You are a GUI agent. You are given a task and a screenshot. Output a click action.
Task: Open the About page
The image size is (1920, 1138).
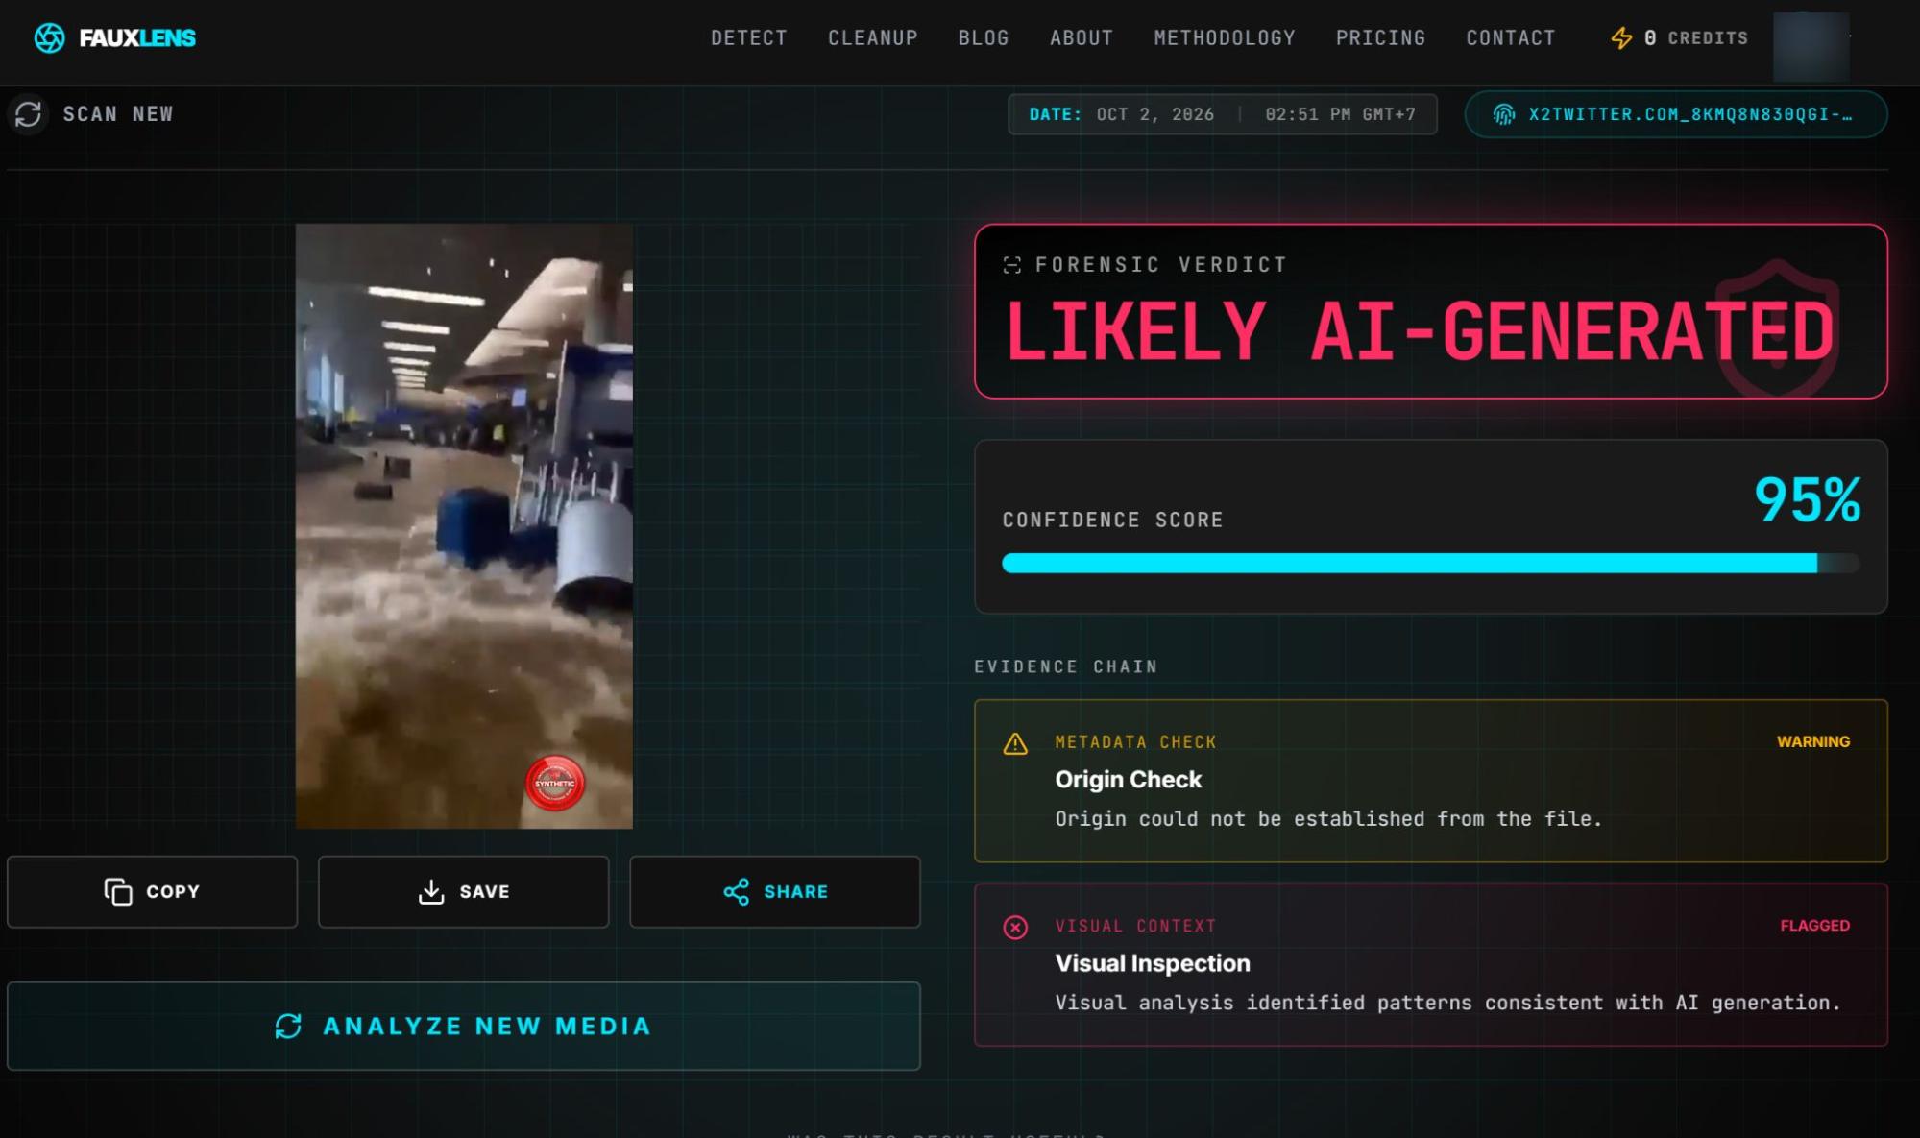coord(1082,37)
